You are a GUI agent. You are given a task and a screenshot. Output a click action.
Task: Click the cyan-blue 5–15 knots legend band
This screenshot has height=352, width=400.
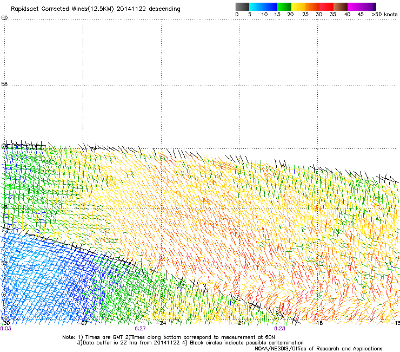pos(263,6)
